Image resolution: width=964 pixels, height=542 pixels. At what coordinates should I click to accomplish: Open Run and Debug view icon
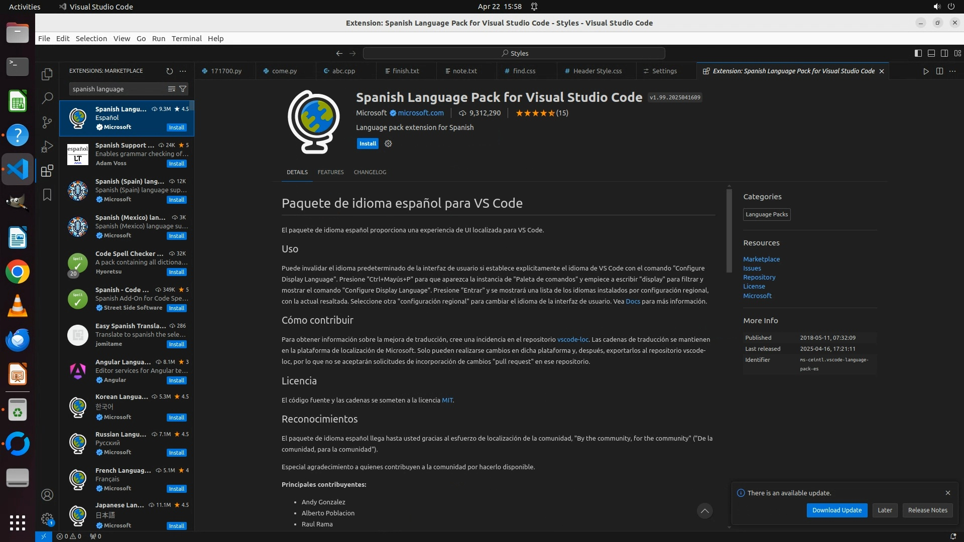tap(47, 147)
